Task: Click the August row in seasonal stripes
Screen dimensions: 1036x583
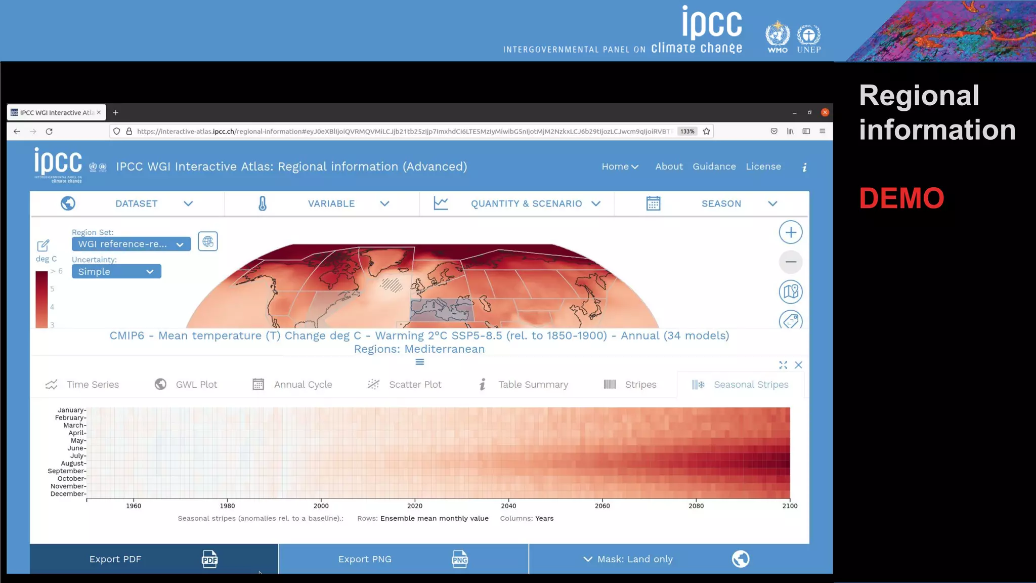Action: click(438, 464)
